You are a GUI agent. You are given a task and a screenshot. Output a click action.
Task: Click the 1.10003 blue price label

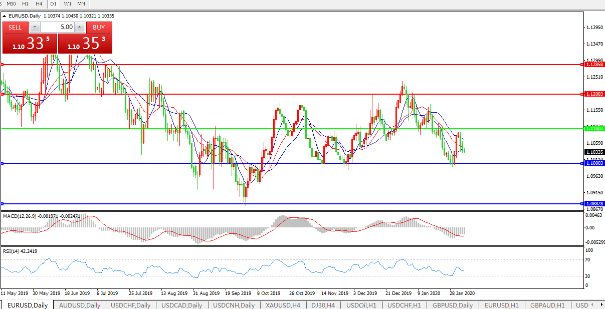595,163
